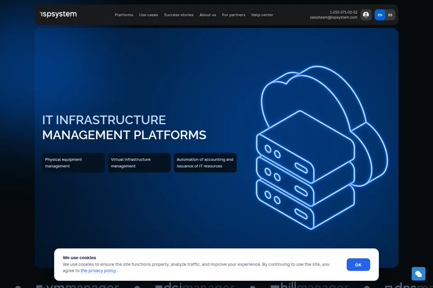Click the IT Infrastructure Management Platforms heading

(124, 127)
